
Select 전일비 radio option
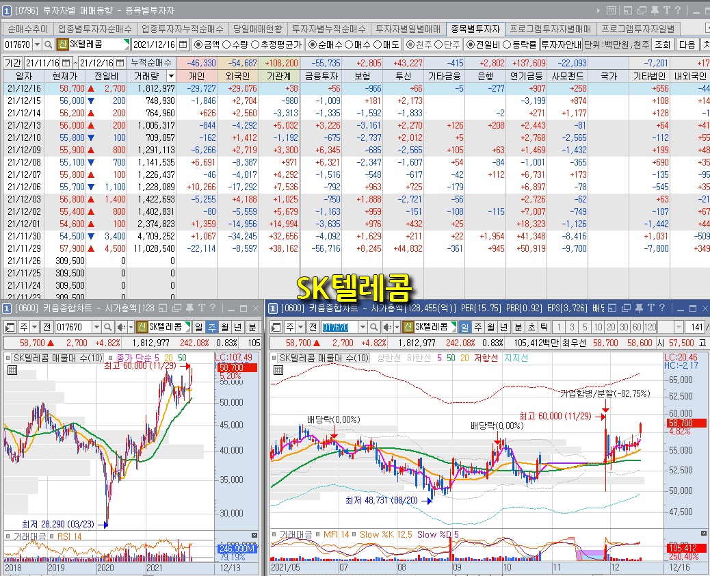tap(471, 45)
